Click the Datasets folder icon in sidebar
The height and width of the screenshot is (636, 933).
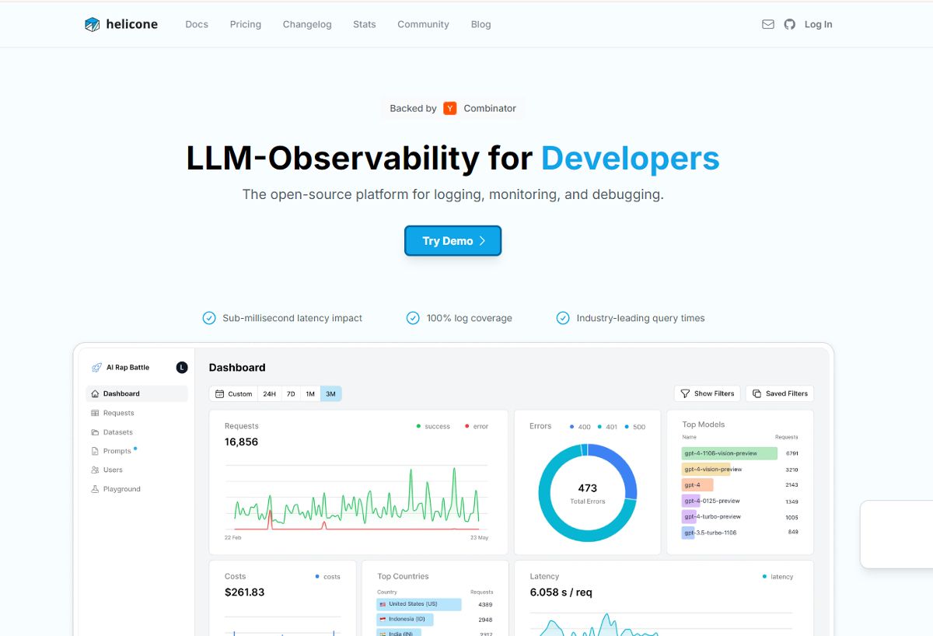[95, 432]
